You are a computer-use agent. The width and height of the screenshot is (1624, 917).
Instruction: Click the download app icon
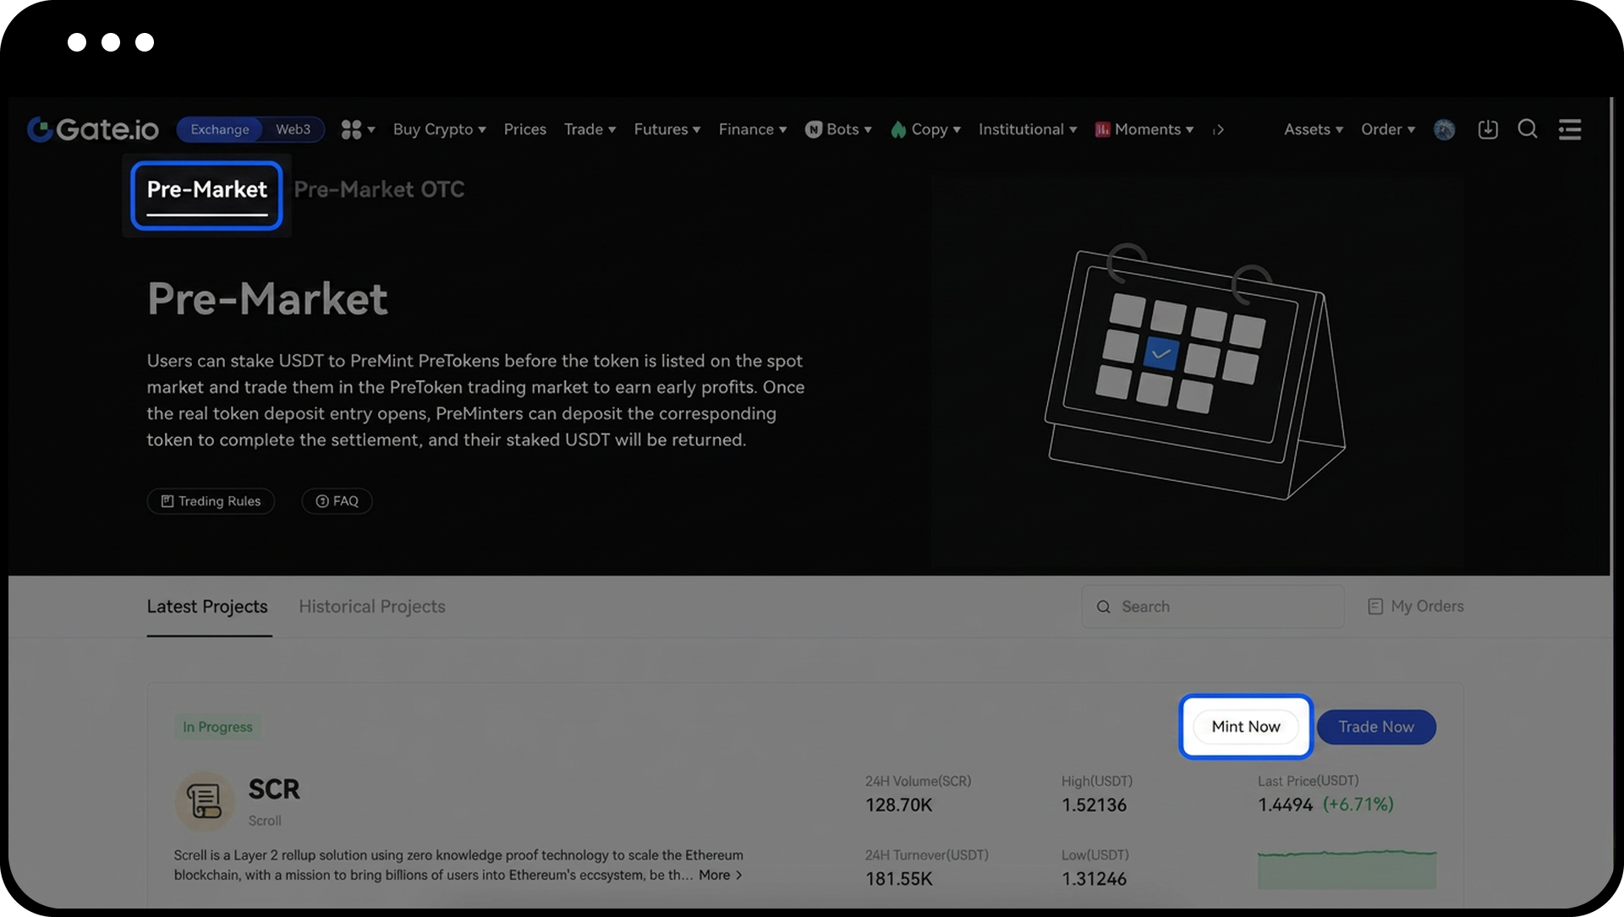(x=1487, y=129)
